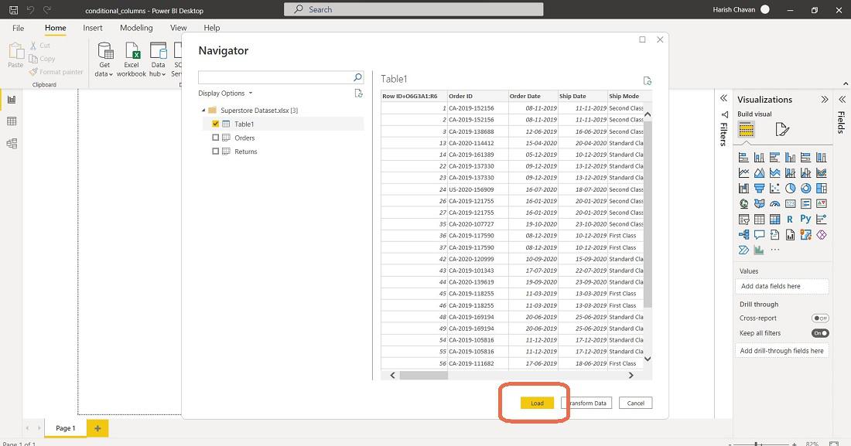Choose the Stacked bar chart visual
This screenshot has width=851, height=446.
pyautogui.click(x=743, y=158)
